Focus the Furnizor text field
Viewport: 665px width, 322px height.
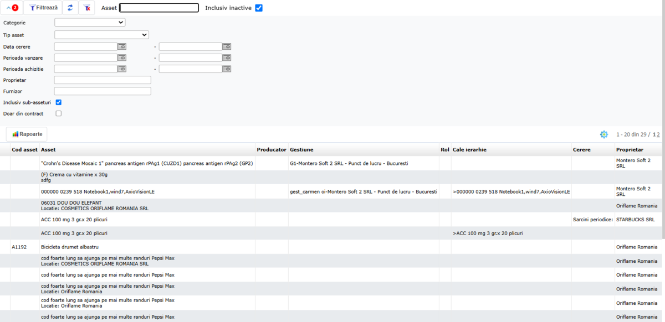point(103,91)
